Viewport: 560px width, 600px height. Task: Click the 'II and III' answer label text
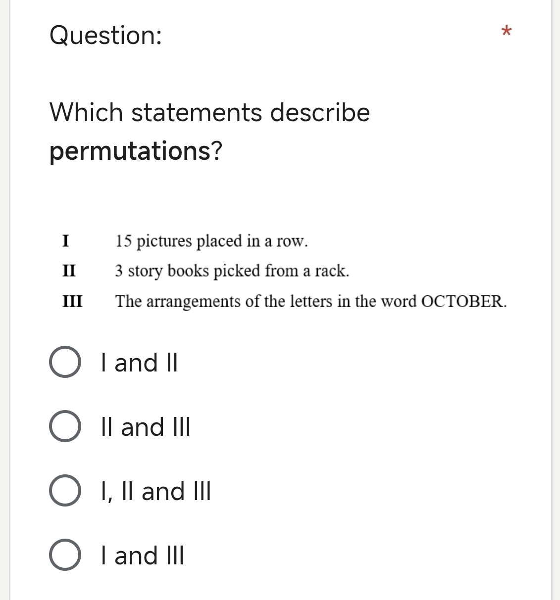146,427
